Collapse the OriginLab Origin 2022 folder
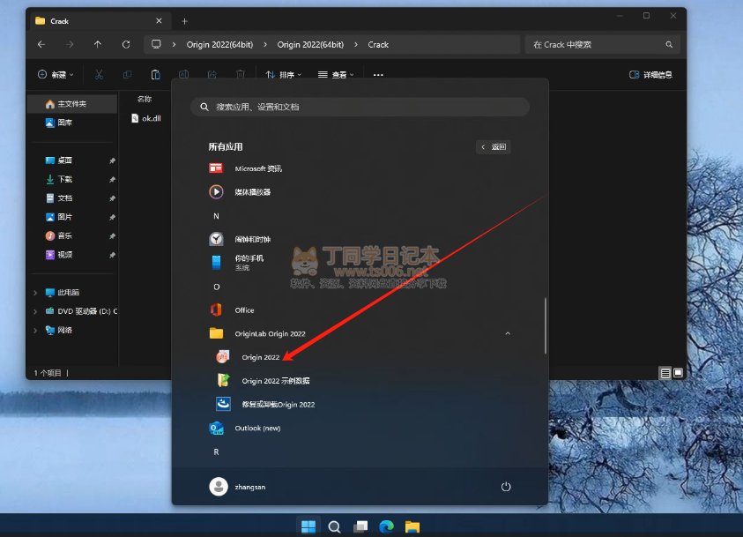 (507, 334)
